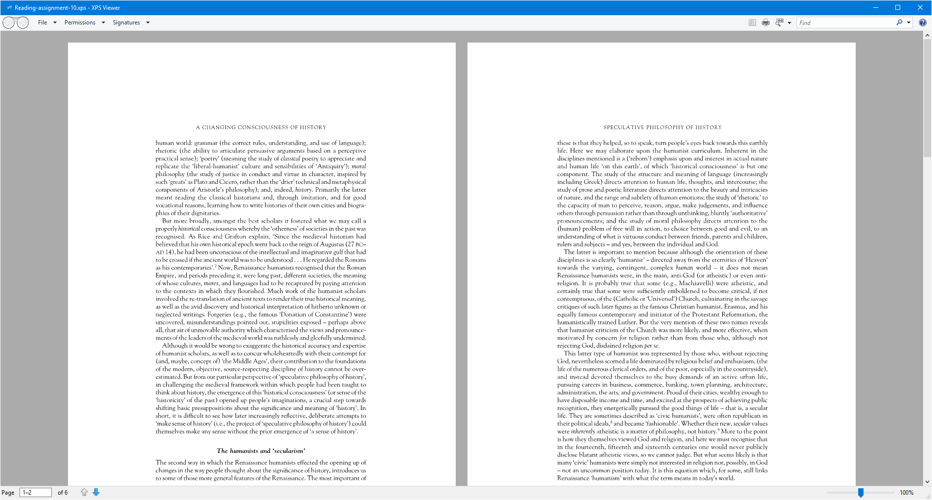Expand the Signatures menu arrow
Image resolution: width=932 pixels, height=500 pixels.
[148, 23]
